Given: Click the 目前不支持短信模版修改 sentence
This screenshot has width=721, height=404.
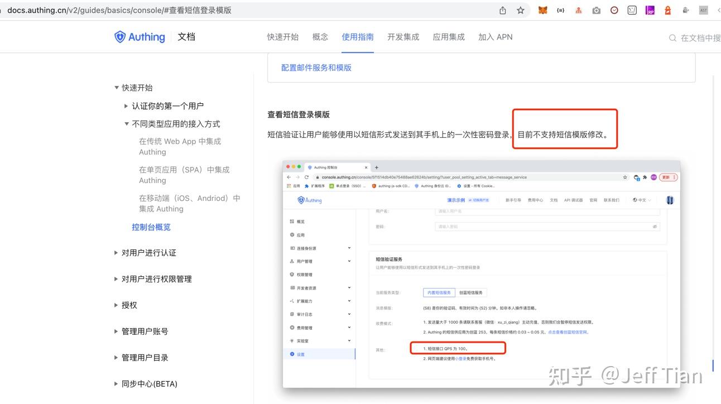Looking at the screenshot, I should 563,134.
